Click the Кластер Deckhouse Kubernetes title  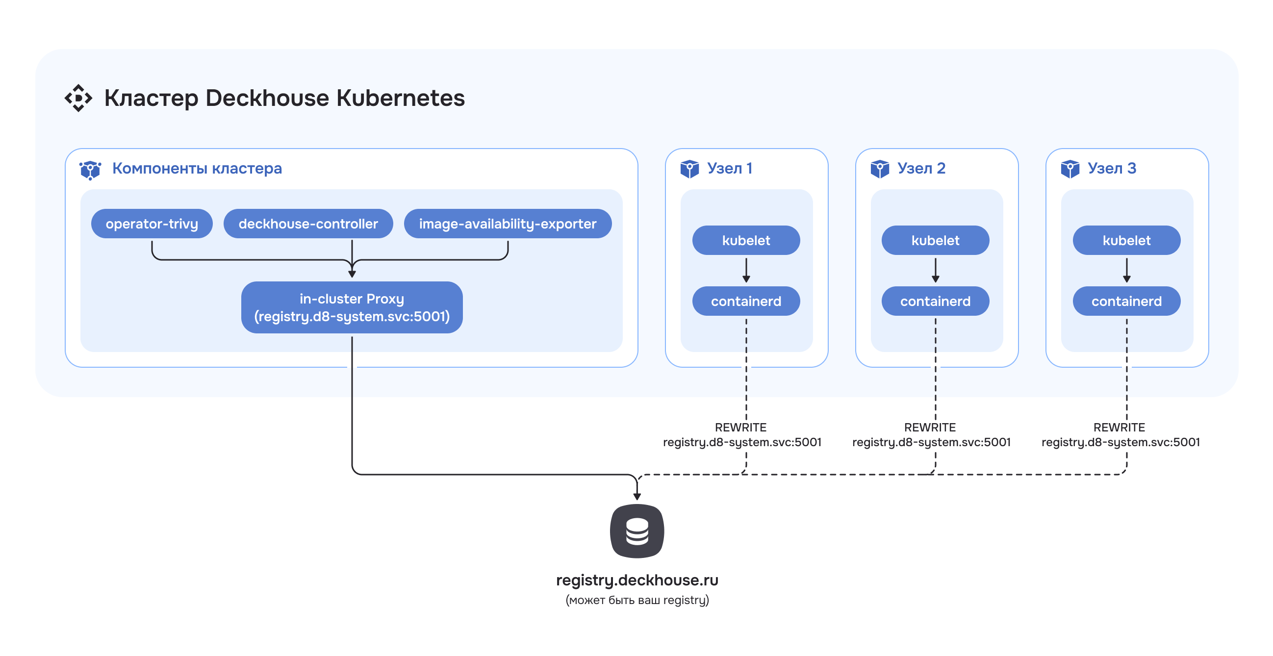coord(284,98)
